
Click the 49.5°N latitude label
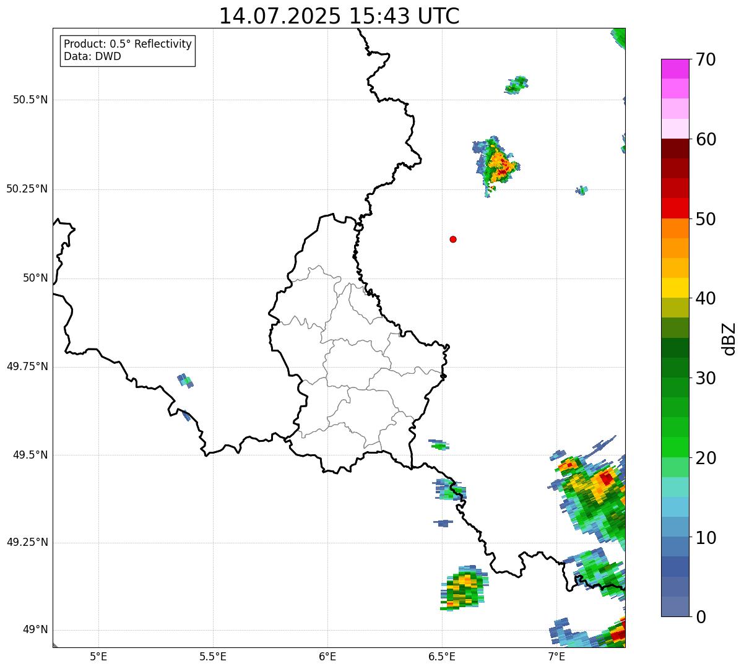tap(30, 455)
